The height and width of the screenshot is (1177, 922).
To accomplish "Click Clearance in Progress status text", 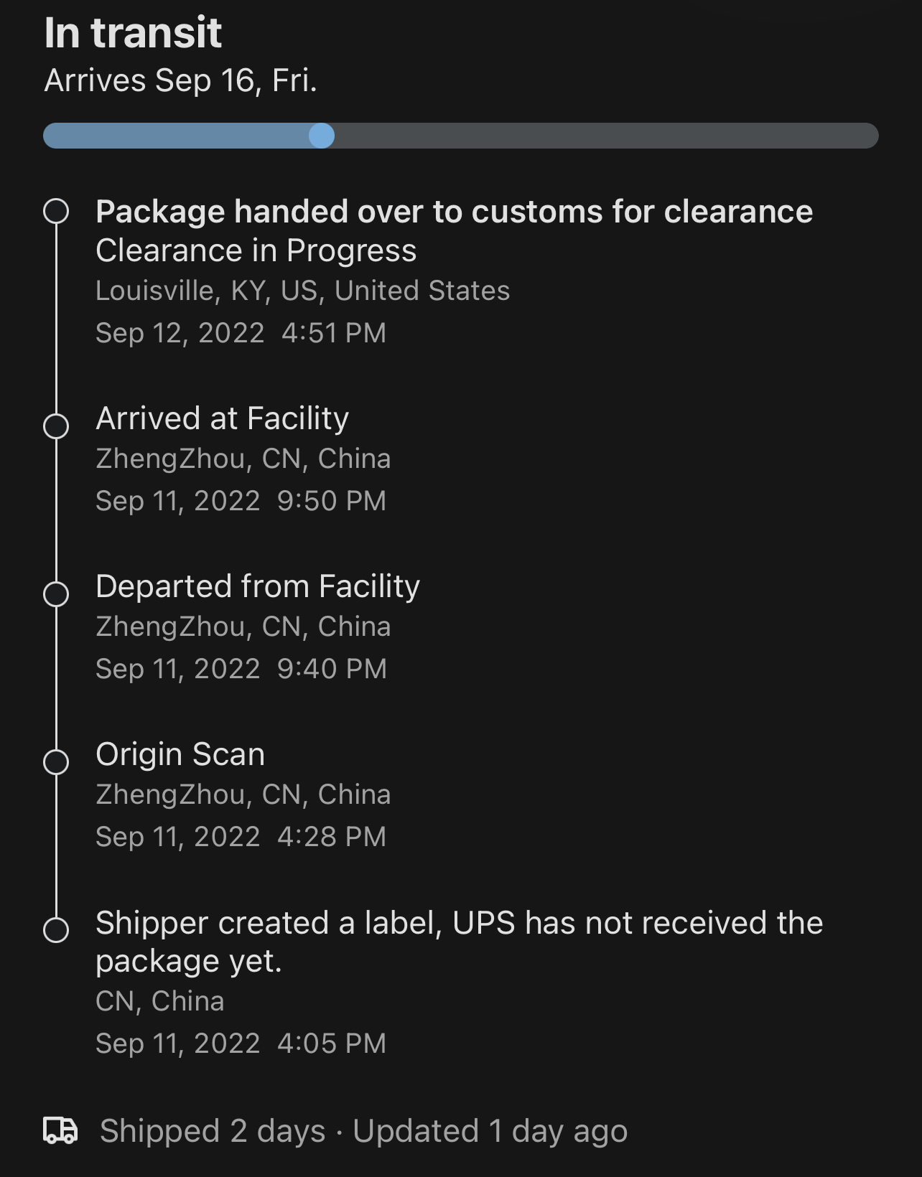I will [256, 250].
